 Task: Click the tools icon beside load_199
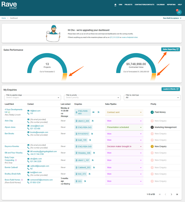[x=90, y=140]
